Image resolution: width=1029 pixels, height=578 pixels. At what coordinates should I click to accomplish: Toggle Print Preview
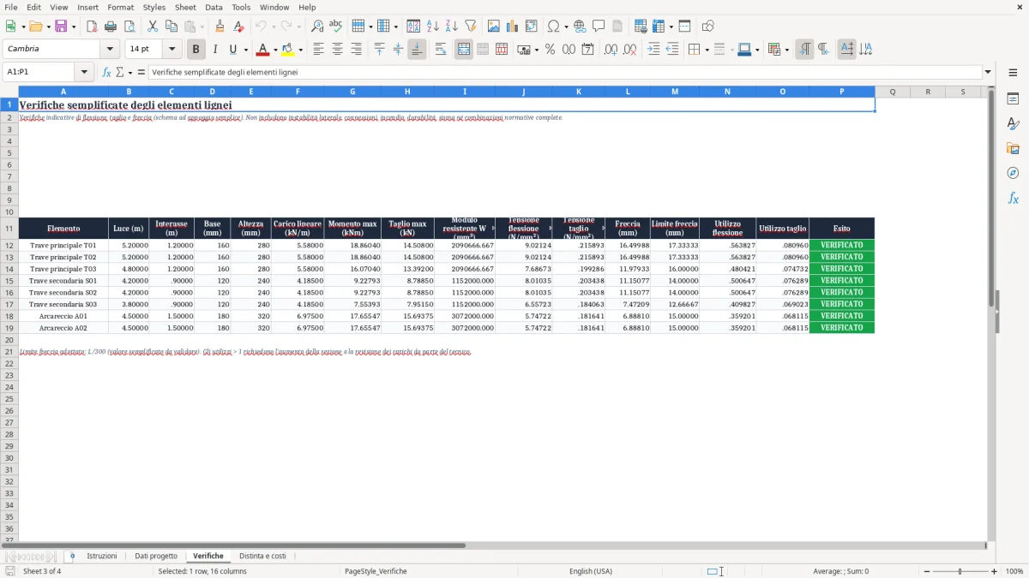(x=129, y=27)
